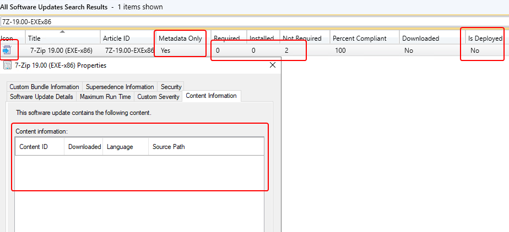Select the 7-Zip 19.00 (EXE-x86) row title

(61, 51)
